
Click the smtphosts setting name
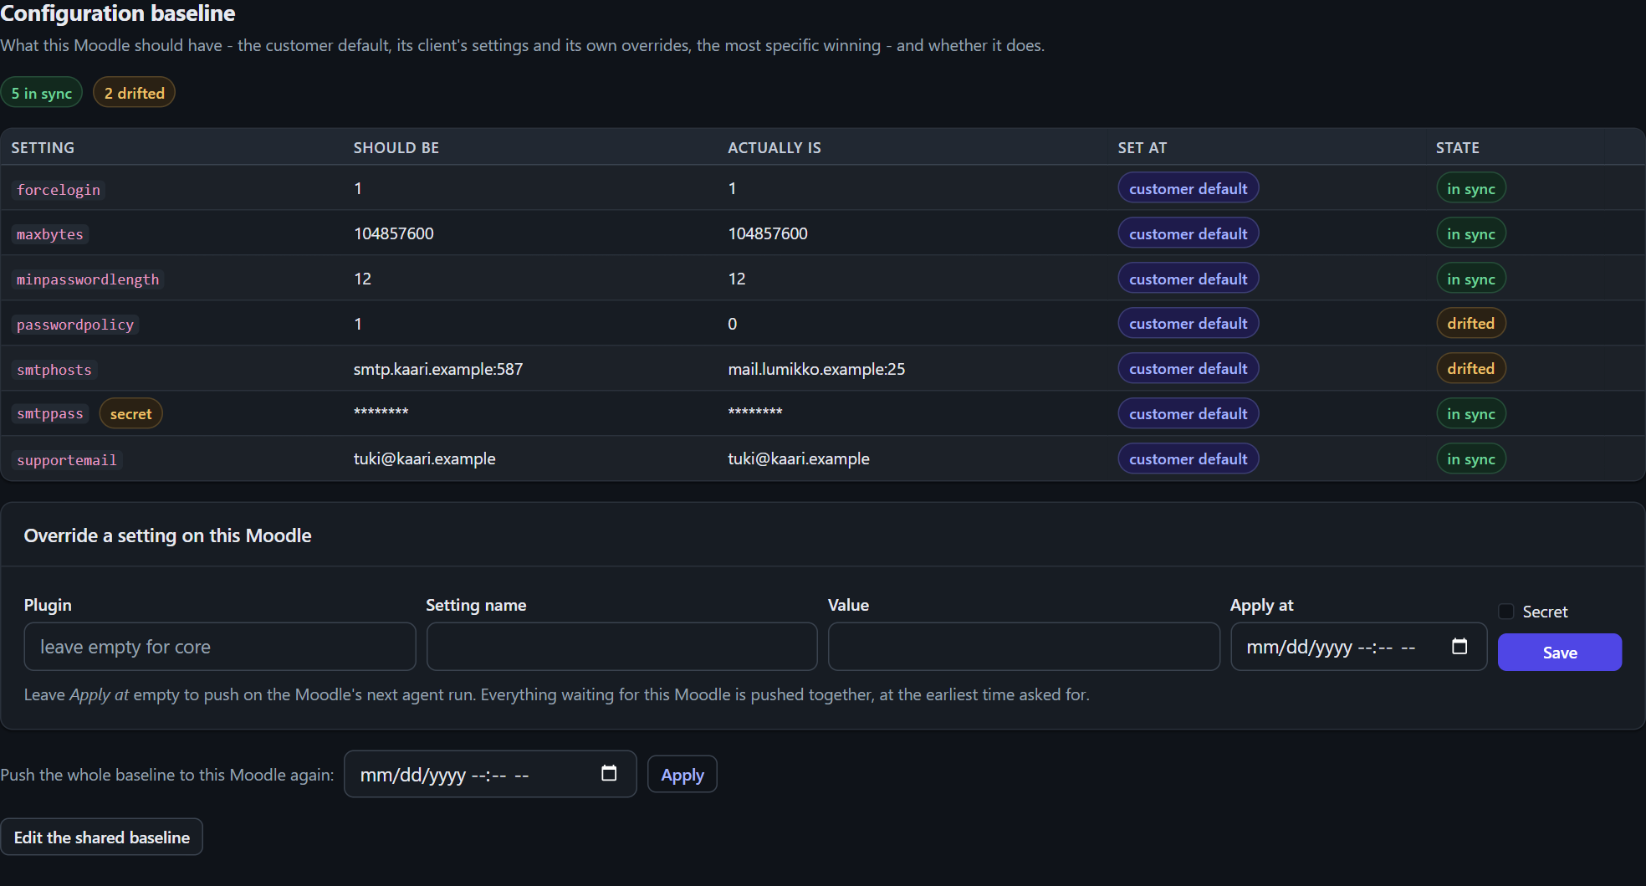click(54, 370)
